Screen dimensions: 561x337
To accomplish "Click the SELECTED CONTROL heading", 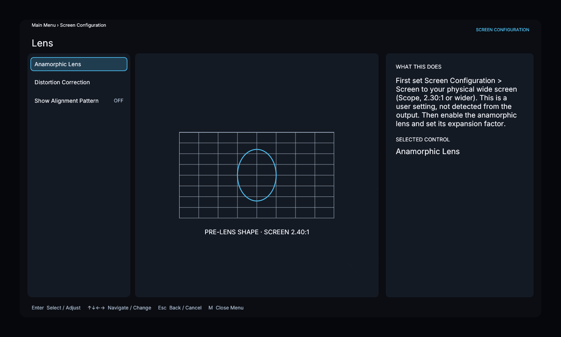I will (x=422, y=139).
